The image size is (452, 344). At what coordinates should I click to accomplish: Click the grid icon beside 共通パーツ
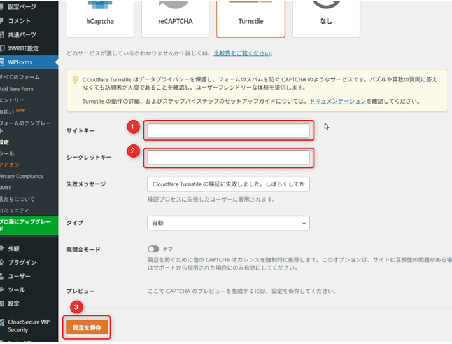tap(2, 34)
